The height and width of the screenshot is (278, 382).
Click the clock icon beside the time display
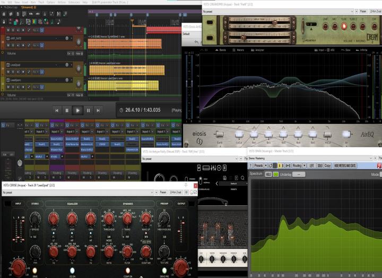(x=121, y=110)
